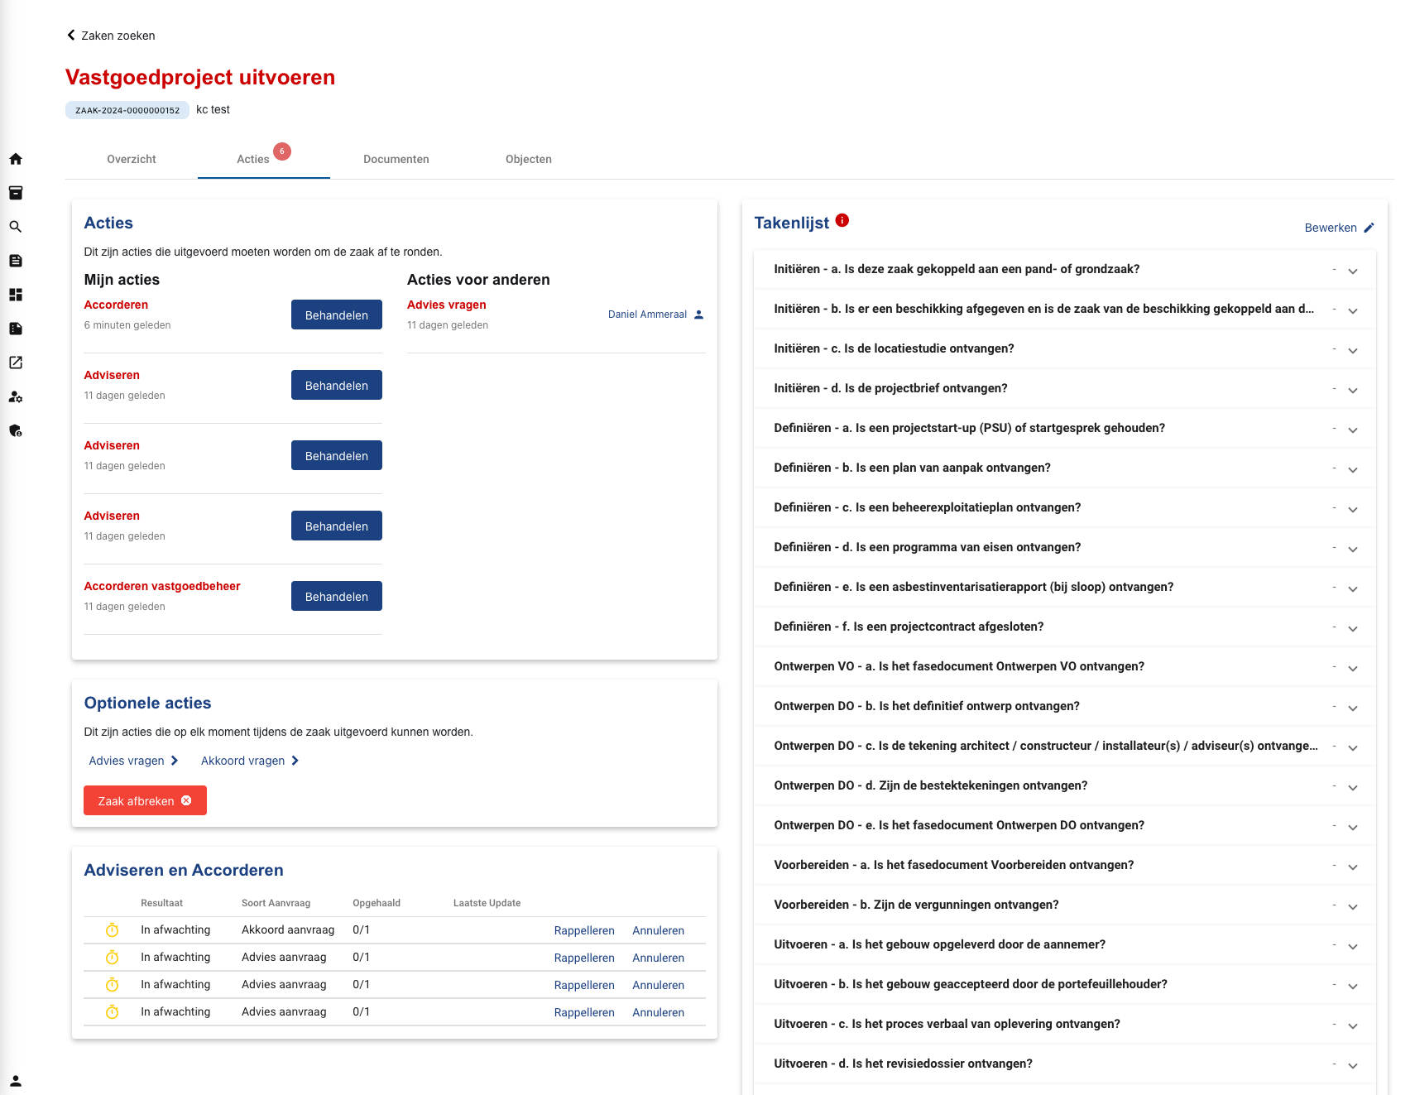Screen dimensions: 1415x1095
Task: Open the dashboard tiles icon in sidebar
Action: (x=16, y=295)
